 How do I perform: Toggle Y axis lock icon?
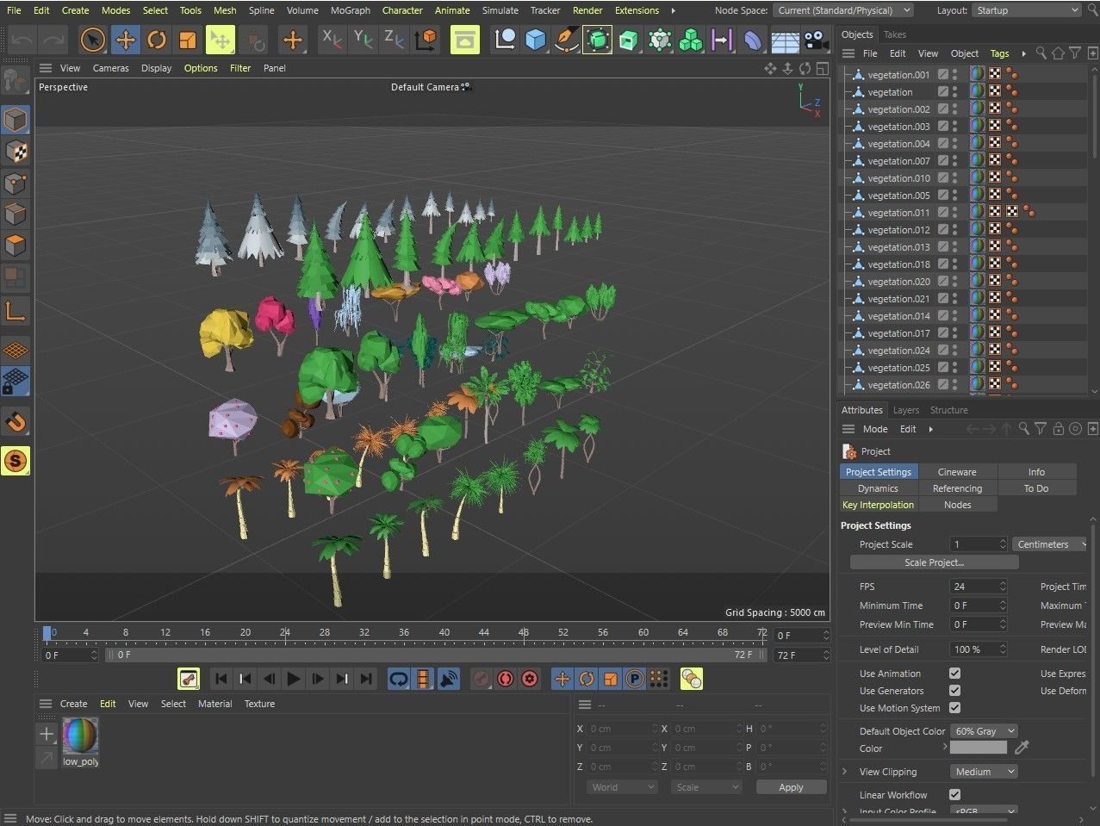point(363,40)
